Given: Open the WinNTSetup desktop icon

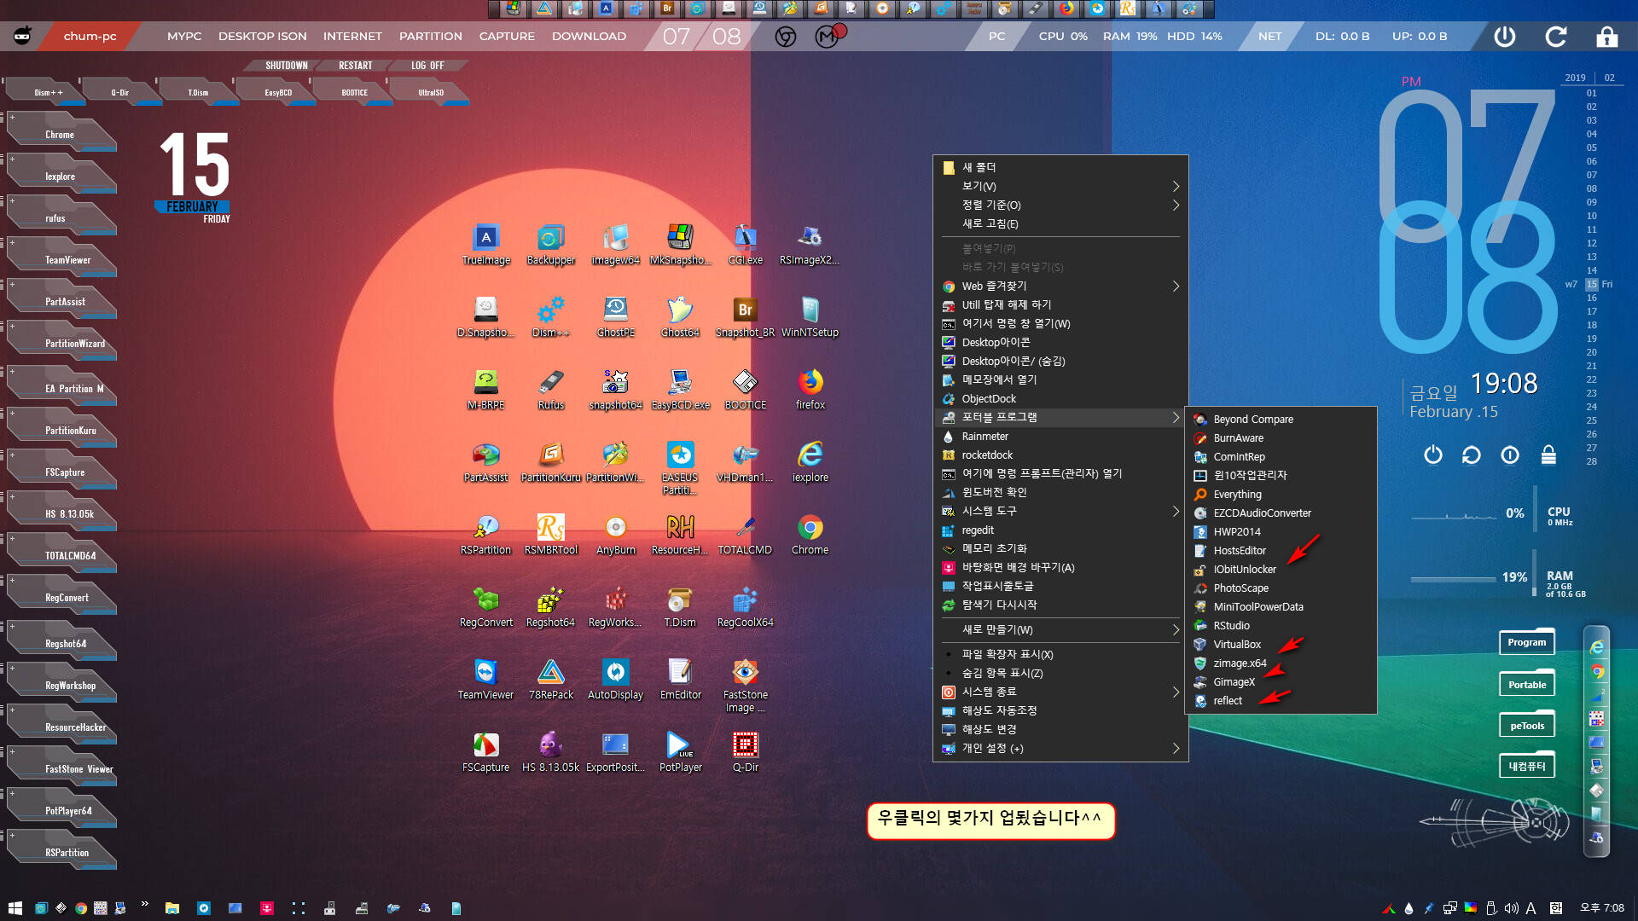Looking at the screenshot, I should pyautogui.click(x=810, y=317).
